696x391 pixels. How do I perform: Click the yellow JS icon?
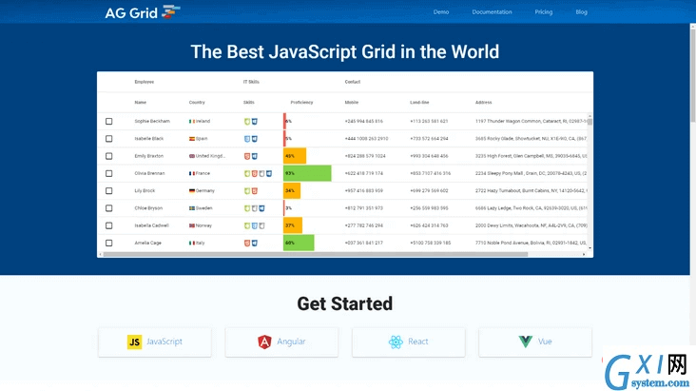click(134, 342)
